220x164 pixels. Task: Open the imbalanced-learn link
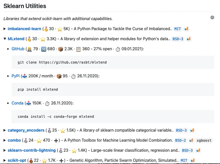click(x=24, y=29)
